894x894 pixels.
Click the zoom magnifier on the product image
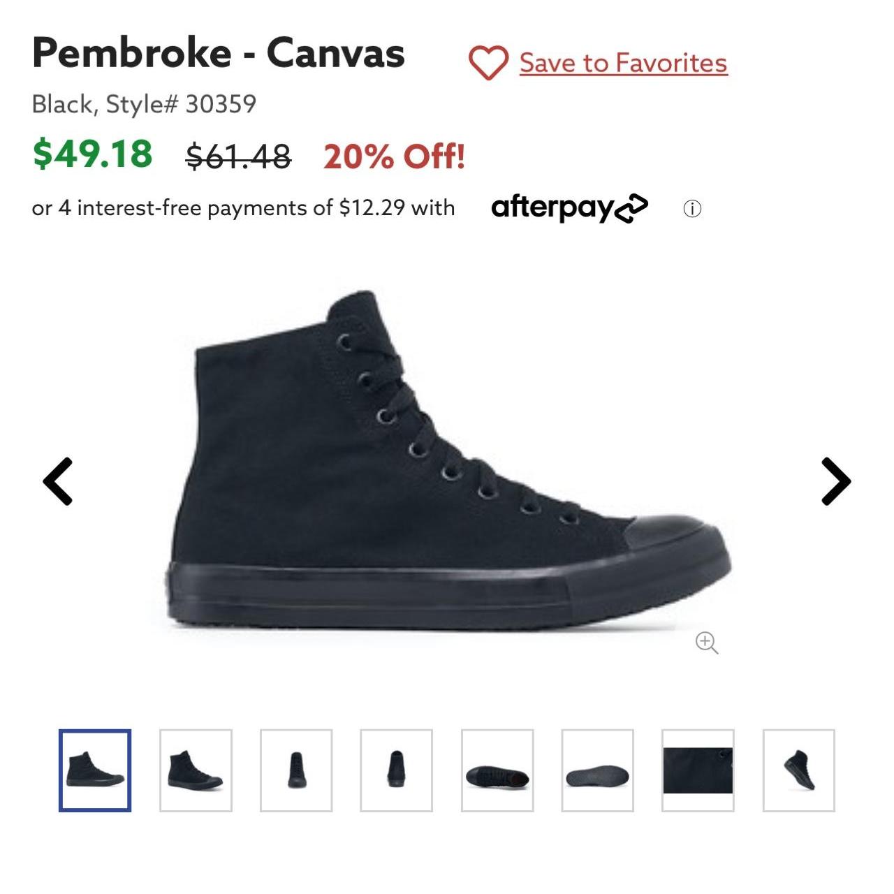[x=708, y=644]
